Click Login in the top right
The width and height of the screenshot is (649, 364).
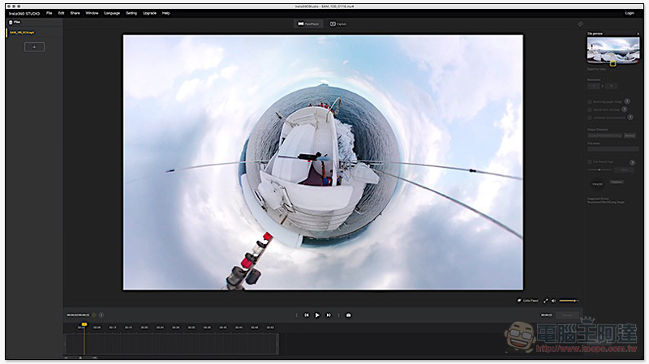click(630, 13)
